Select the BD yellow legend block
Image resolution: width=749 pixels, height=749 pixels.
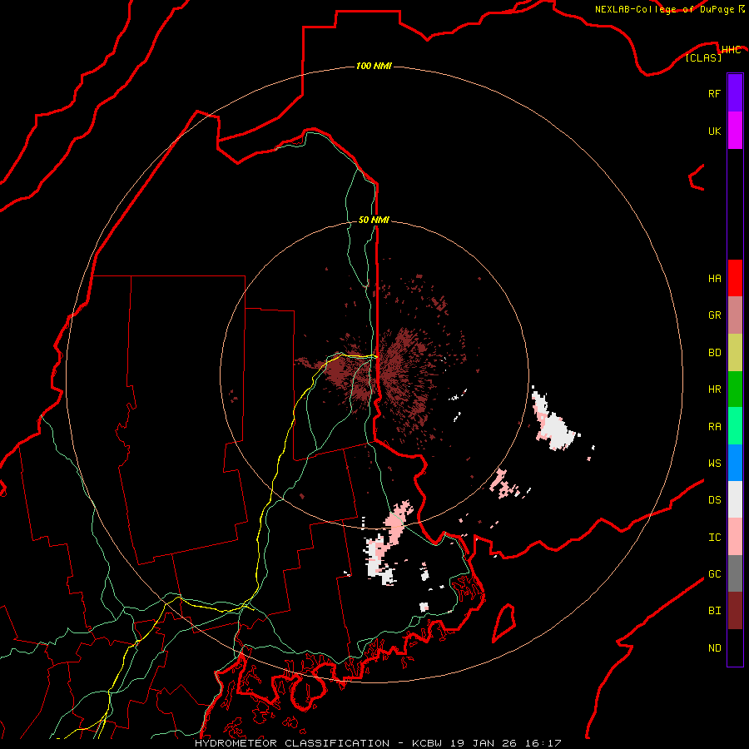tap(735, 353)
